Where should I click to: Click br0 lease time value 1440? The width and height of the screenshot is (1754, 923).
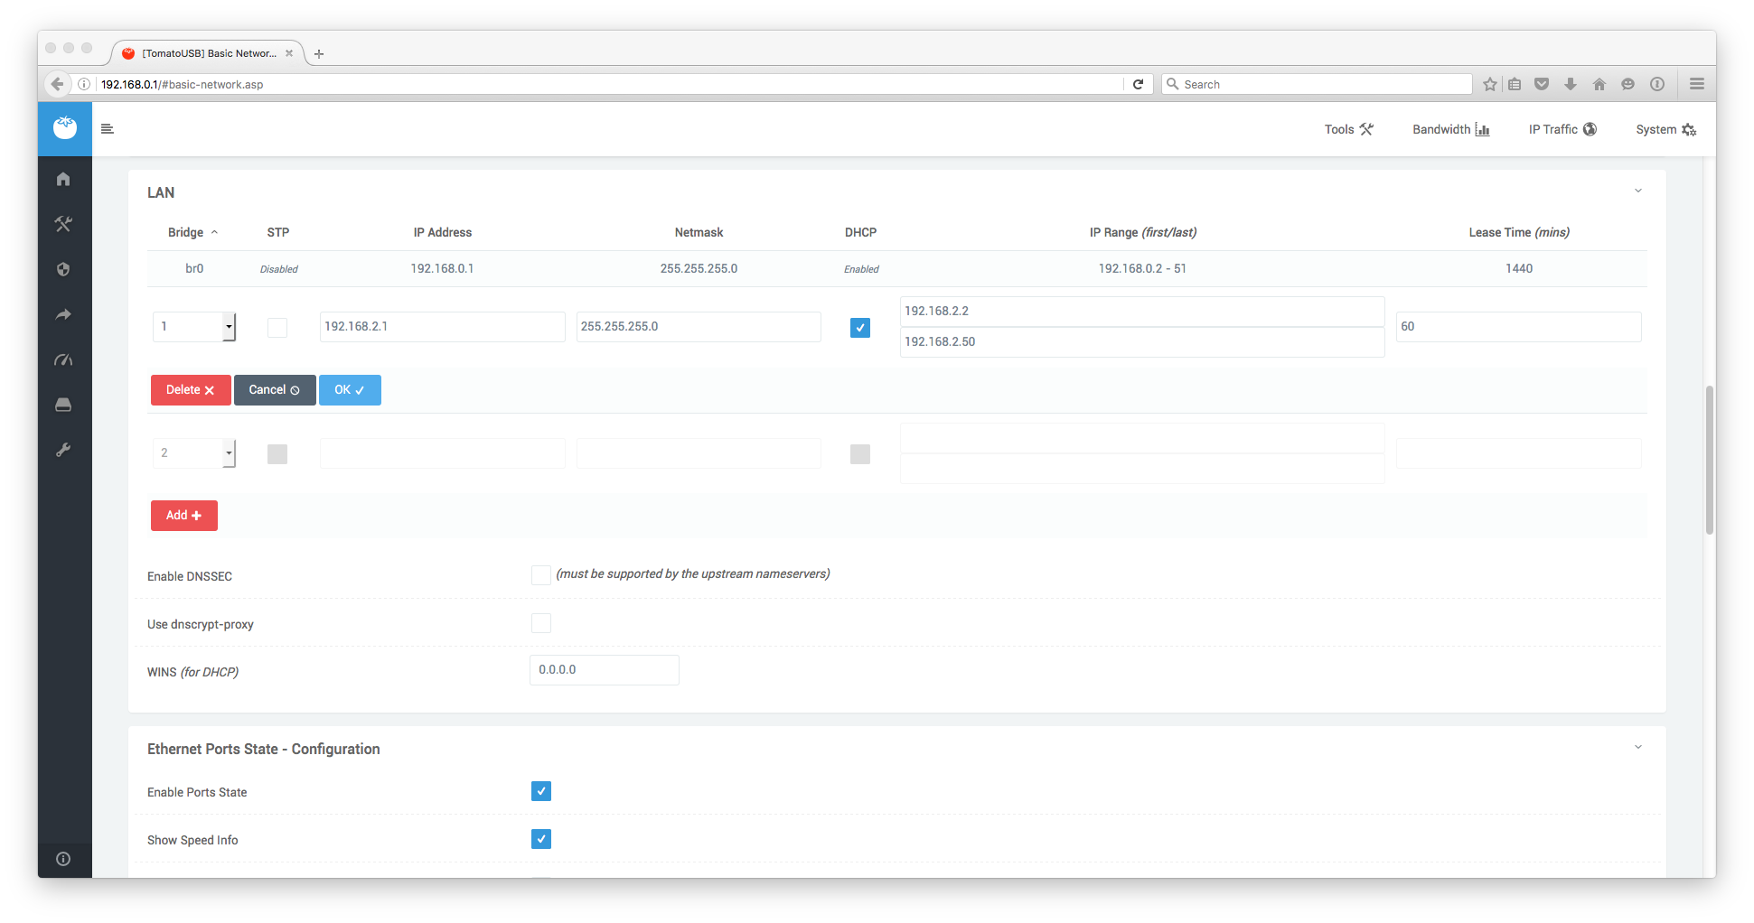click(1519, 268)
